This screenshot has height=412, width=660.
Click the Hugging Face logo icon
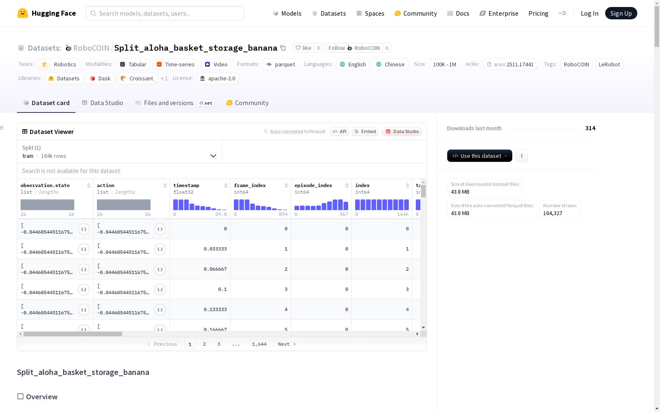(x=23, y=13)
